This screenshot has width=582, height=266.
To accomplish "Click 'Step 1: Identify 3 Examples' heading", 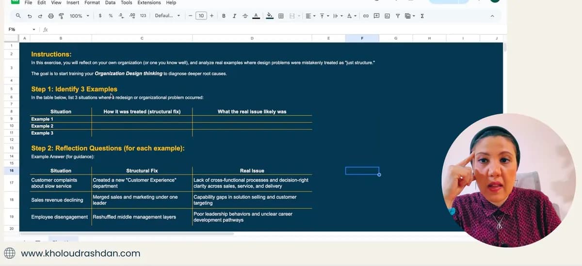I will coord(74,89).
